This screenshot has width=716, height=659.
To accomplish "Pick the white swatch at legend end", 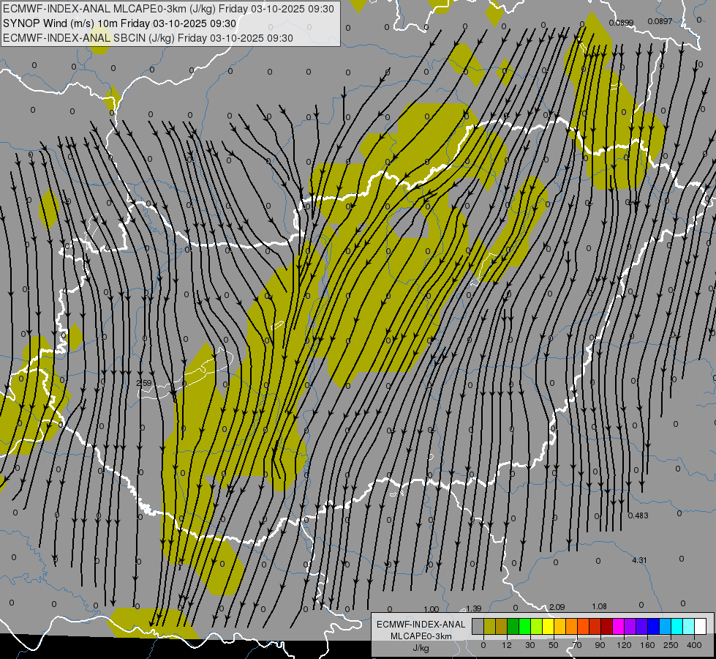I will (x=700, y=626).
